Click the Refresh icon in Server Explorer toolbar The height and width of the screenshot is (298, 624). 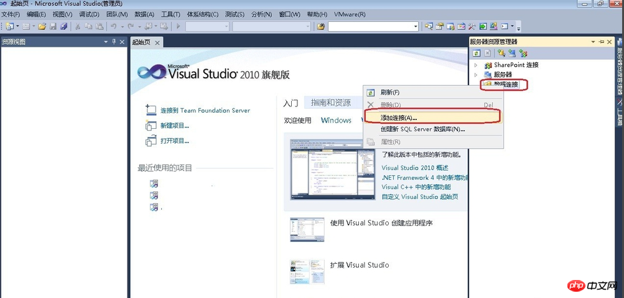tap(477, 54)
